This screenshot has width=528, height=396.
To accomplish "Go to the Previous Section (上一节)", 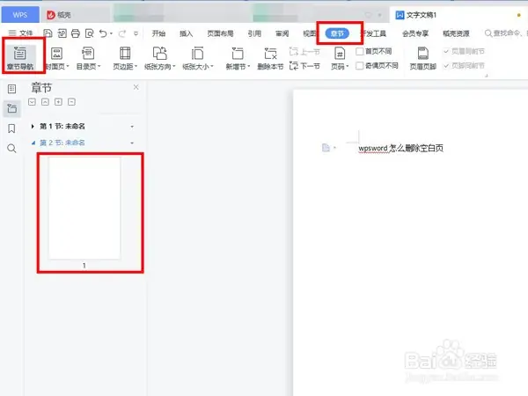I will point(304,52).
